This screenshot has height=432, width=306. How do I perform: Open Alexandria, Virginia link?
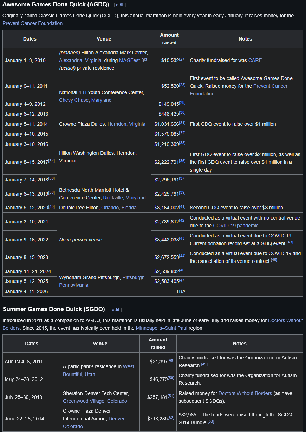(x=80, y=60)
